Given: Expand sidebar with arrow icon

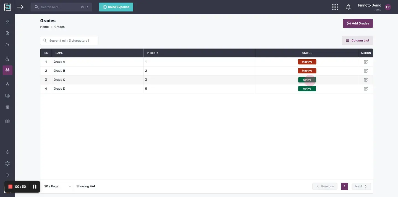Looking at the screenshot, I should click(20, 7).
